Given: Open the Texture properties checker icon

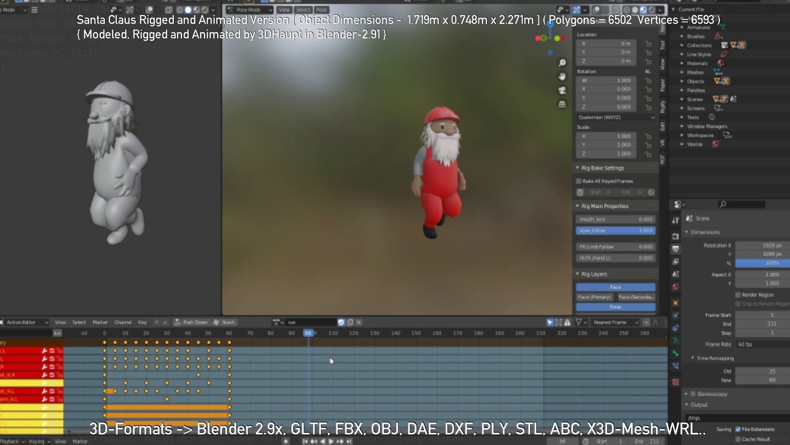Looking at the screenshot, I should click(x=675, y=382).
